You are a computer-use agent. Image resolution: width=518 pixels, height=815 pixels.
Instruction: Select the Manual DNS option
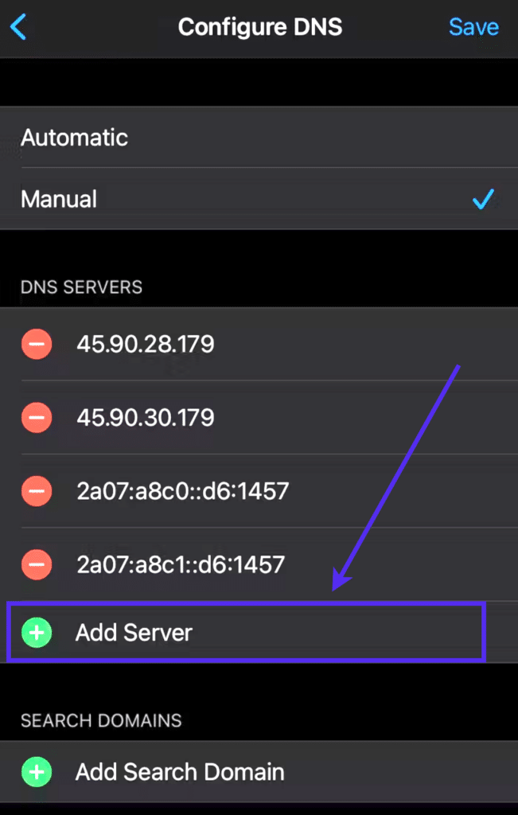(259, 198)
